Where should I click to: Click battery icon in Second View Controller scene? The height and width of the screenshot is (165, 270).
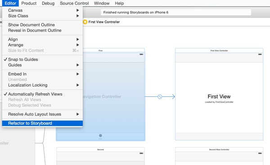click(x=260, y=153)
